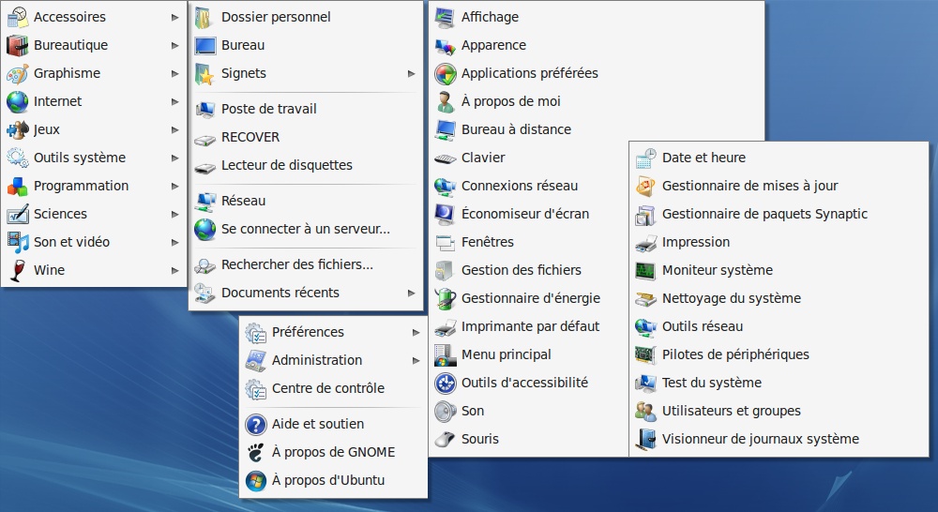Screen dimensions: 938x512
Task: Click the GNOME foot icon
Action: pos(255,453)
